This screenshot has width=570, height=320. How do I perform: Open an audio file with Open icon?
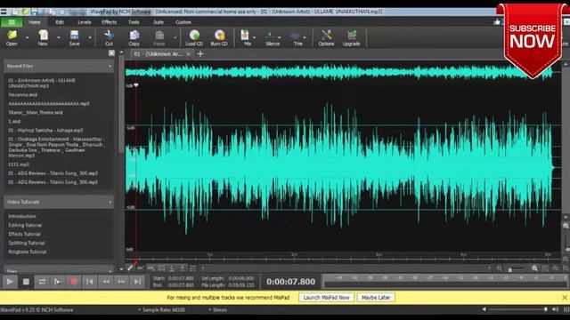pos(12,37)
